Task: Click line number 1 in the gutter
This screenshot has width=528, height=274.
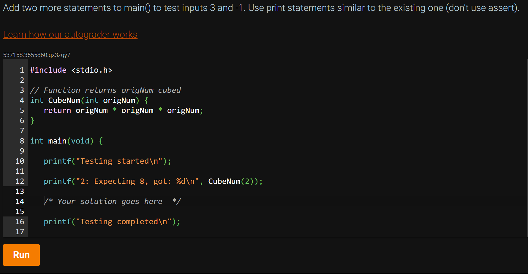Action: tap(21, 70)
